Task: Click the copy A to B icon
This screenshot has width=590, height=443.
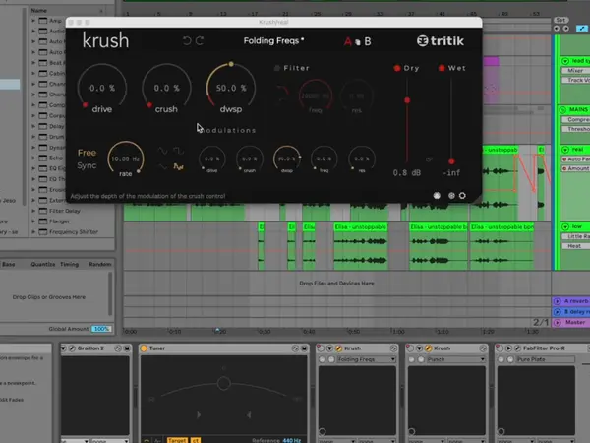Action: coord(358,42)
